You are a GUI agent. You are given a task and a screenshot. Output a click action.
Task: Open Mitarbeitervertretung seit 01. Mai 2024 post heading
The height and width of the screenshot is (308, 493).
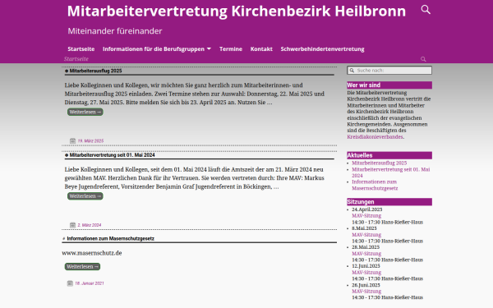pyautogui.click(x=112, y=155)
